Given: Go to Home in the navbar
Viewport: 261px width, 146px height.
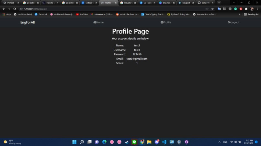Looking at the screenshot, I should click(98, 22).
